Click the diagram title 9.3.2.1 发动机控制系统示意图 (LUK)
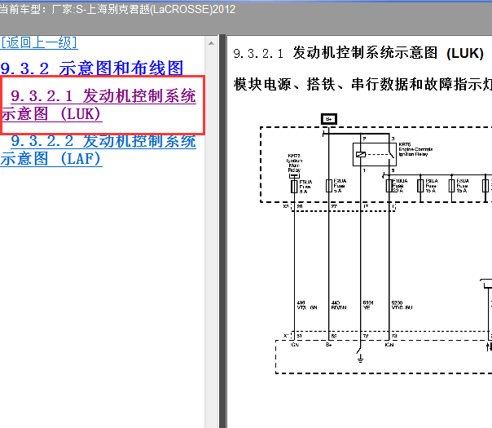The width and height of the screenshot is (492, 428). coord(358,53)
